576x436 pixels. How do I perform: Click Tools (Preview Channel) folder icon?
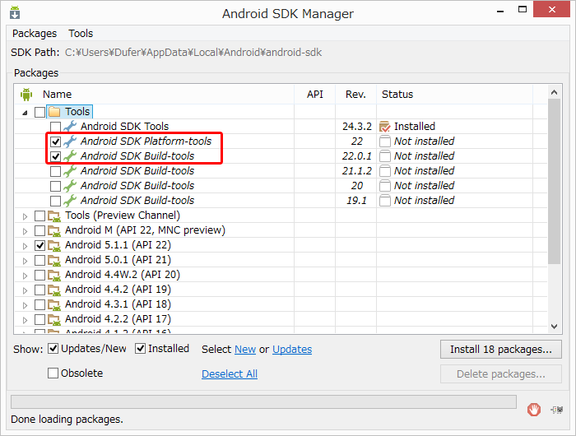pyautogui.click(x=54, y=216)
